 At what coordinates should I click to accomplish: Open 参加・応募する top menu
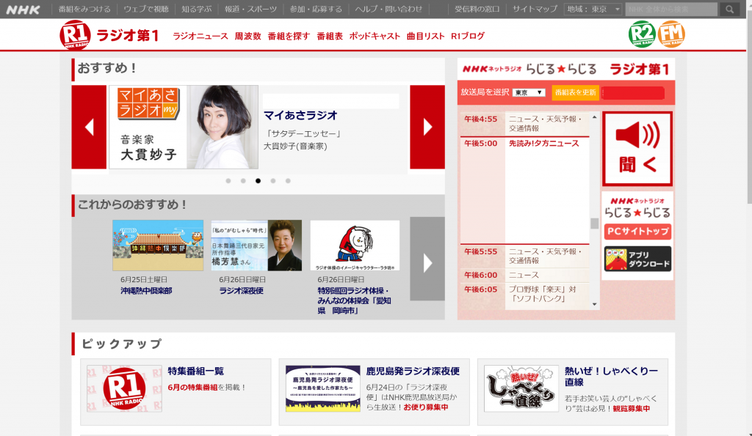pos(316,9)
